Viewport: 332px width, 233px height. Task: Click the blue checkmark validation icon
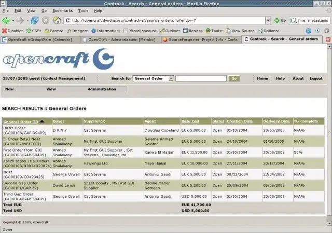tap(309, 31)
